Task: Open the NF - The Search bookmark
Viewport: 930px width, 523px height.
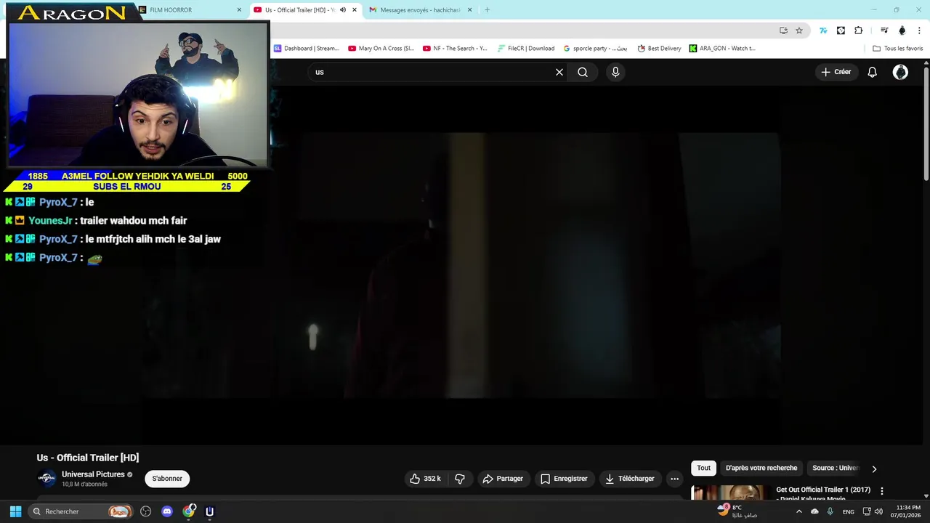Action: pos(456,49)
